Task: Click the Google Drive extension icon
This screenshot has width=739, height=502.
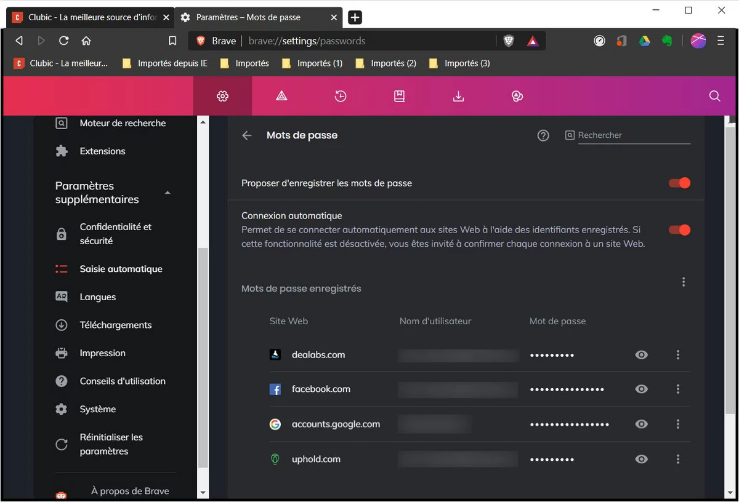Action: pyautogui.click(x=644, y=41)
